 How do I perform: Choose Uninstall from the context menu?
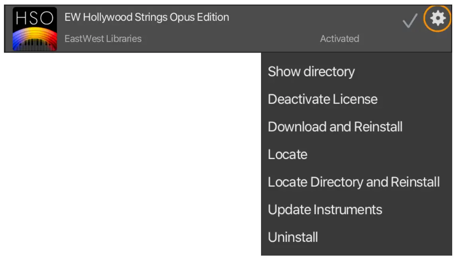(293, 237)
